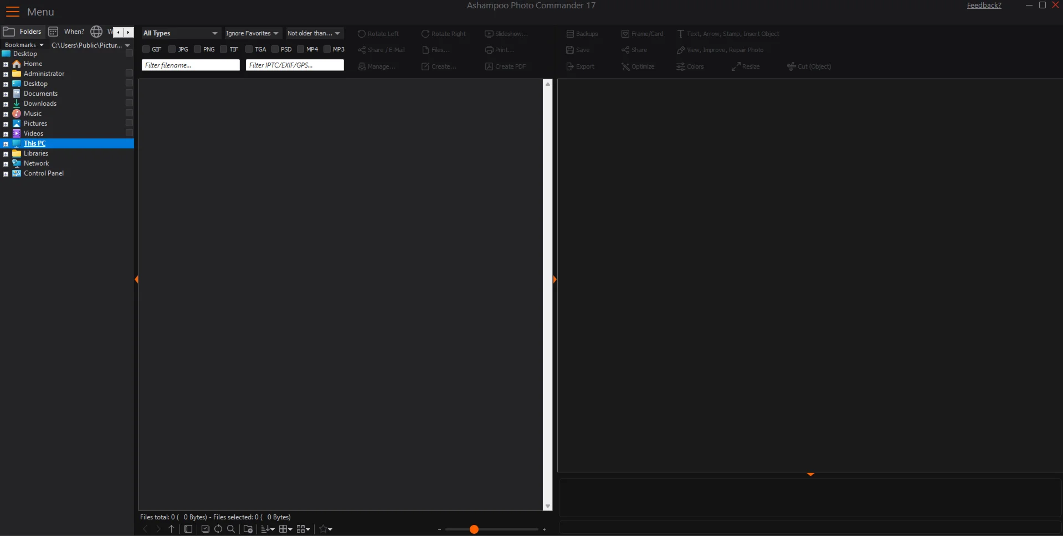Viewport: 1063px width, 536px height.
Task: Open View, Improve, Repair Photo tool
Action: point(720,50)
